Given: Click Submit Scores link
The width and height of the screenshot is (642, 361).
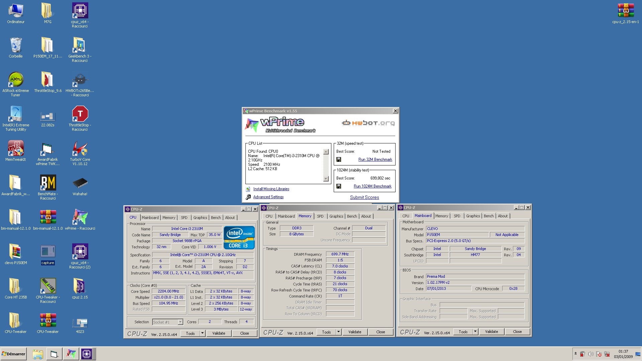Looking at the screenshot, I should point(364,198).
